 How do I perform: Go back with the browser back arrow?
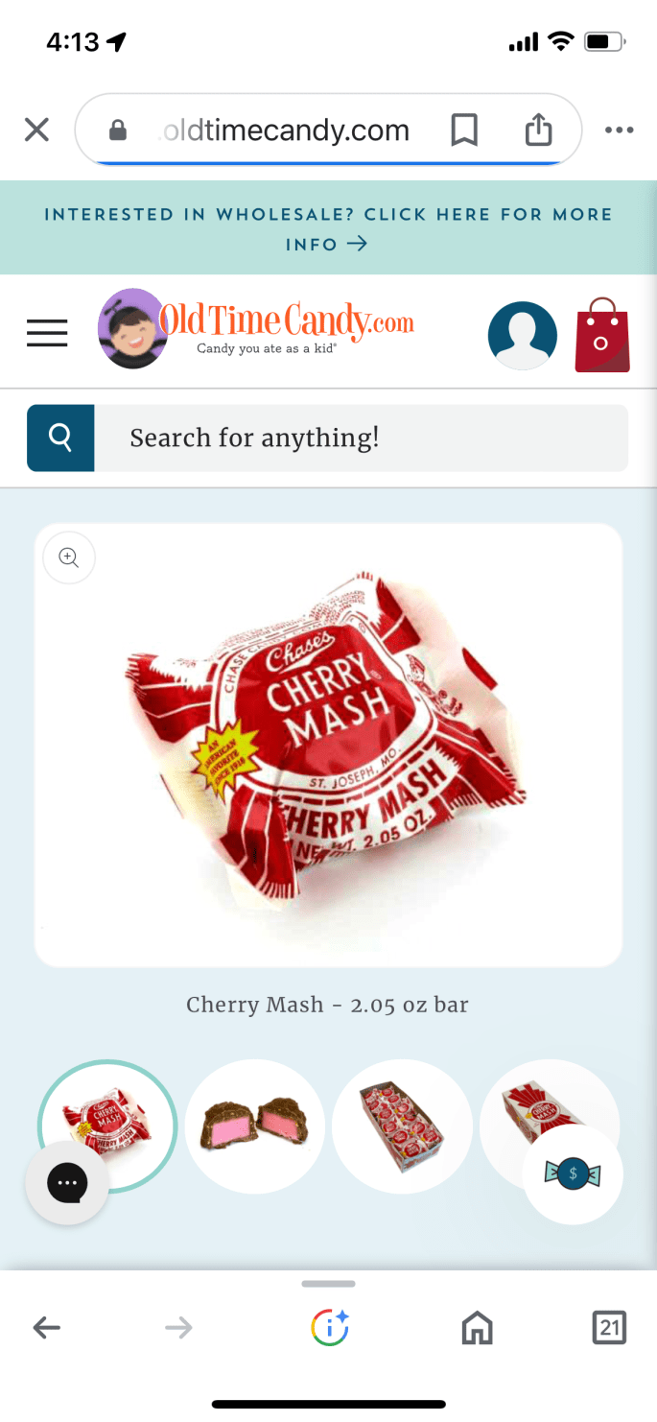[46, 1328]
